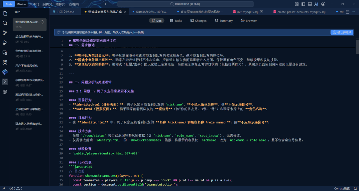Open the cube package icon in activity bar
Screen dimensions: 359x191
[5, 92]
